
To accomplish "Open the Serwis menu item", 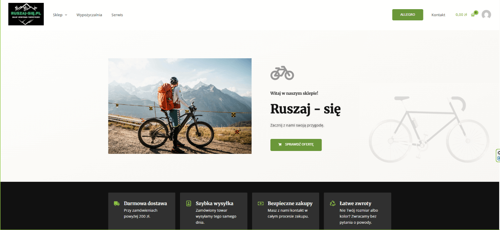I will (x=117, y=15).
